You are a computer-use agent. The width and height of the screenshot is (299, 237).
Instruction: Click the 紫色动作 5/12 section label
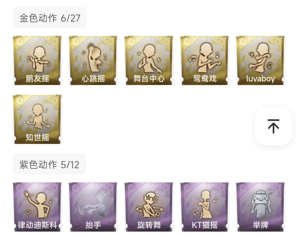49,164
